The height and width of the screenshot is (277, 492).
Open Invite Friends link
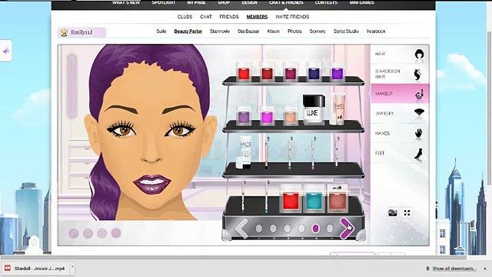point(292,17)
